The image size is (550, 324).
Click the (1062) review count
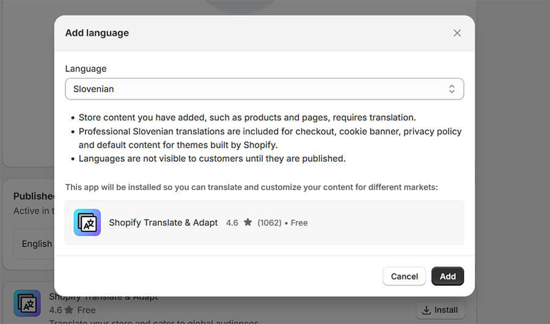(269, 223)
